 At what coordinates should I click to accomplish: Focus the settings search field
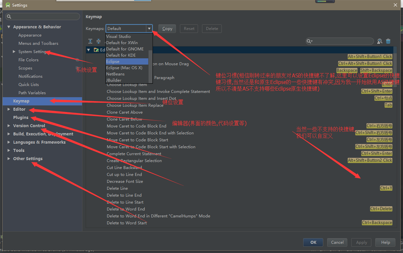coord(43,16)
